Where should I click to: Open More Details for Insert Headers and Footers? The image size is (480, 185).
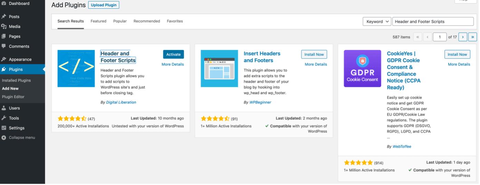[316, 64]
